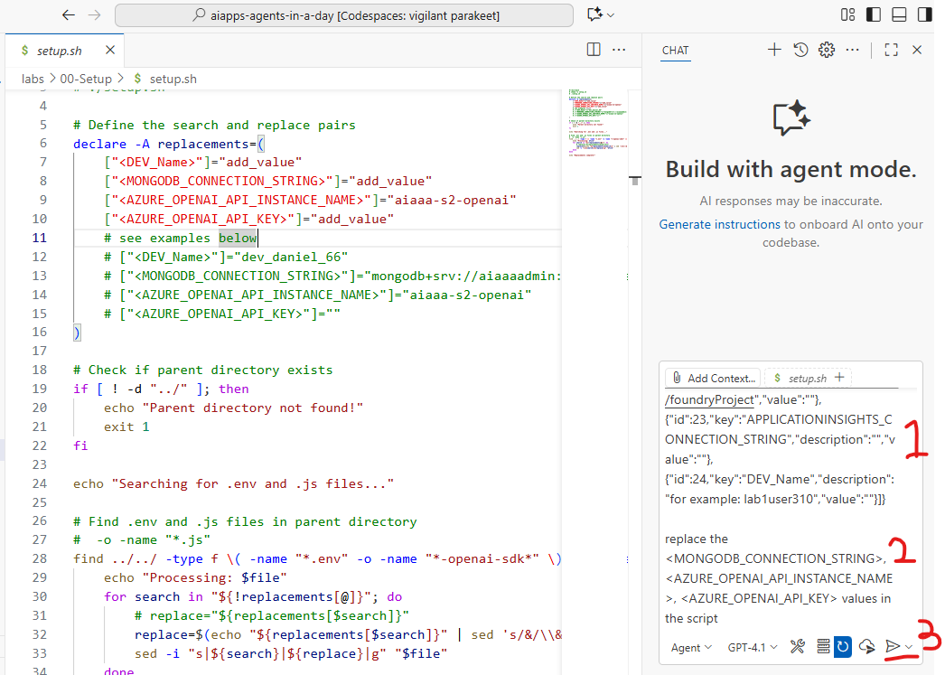Toggle the primary side bar
This screenshot has width=945, height=675.
(873, 14)
